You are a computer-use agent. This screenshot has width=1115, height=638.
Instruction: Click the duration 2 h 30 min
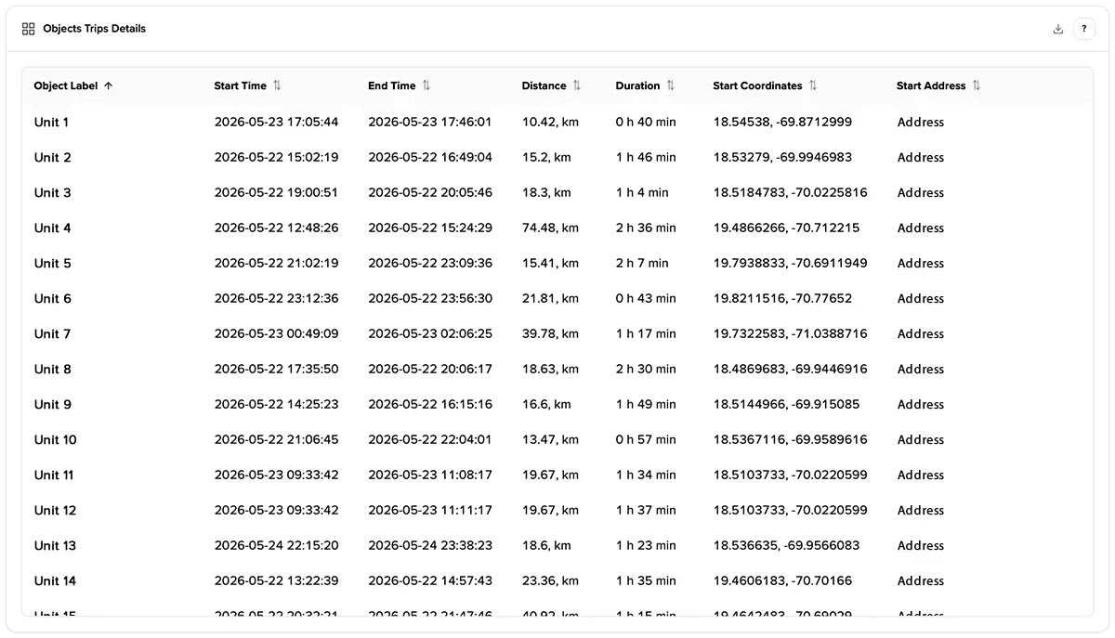pyautogui.click(x=647, y=370)
